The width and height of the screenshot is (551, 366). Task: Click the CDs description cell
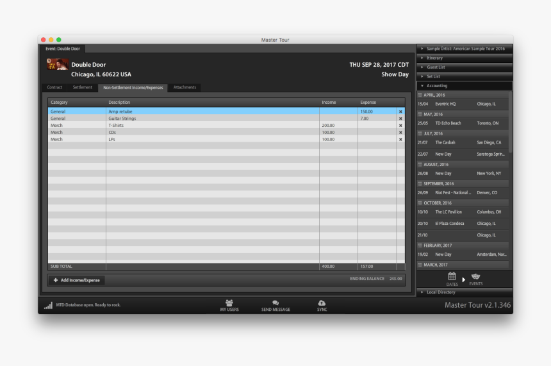pyautogui.click(x=213, y=133)
